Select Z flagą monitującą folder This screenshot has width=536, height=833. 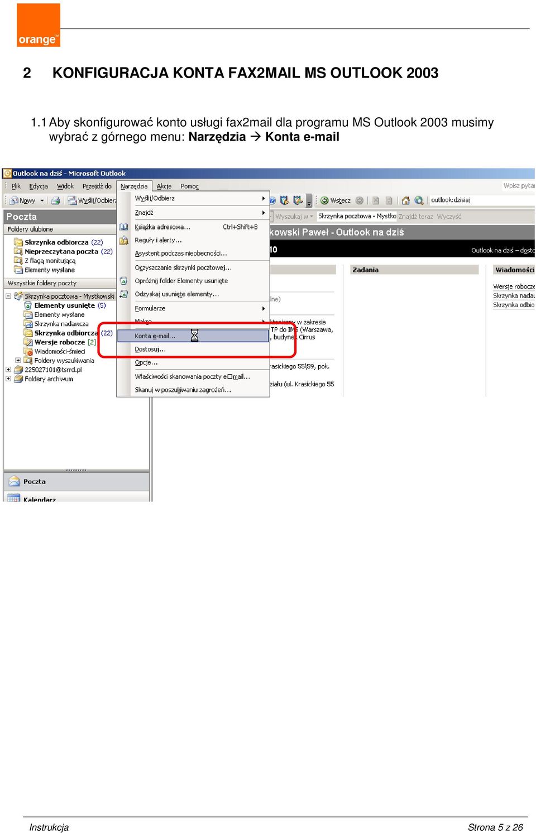(45, 261)
